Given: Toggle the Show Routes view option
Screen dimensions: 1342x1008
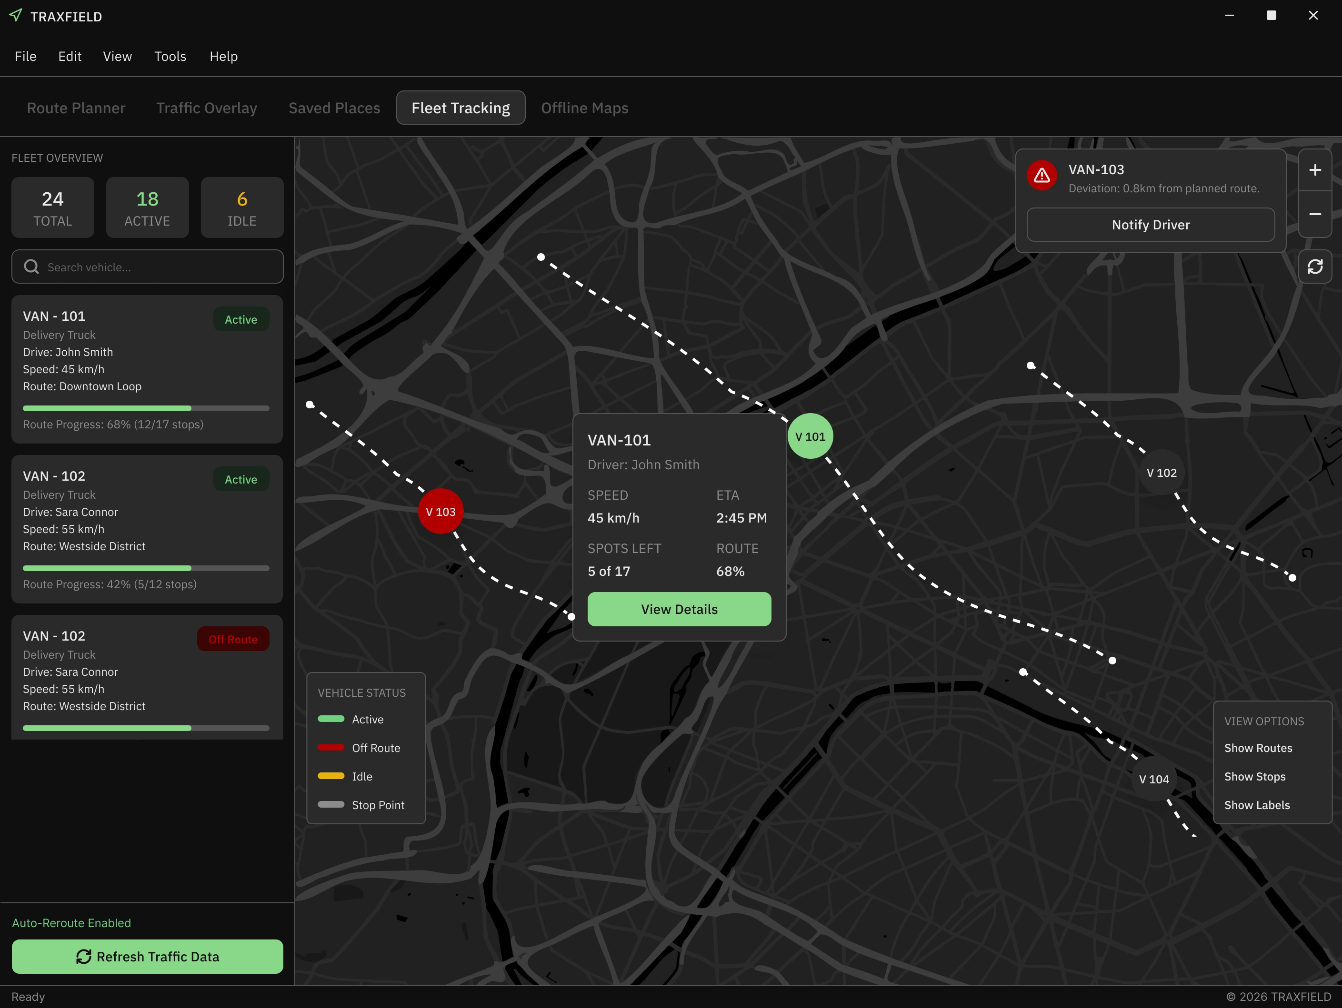Looking at the screenshot, I should tap(1258, 748).
